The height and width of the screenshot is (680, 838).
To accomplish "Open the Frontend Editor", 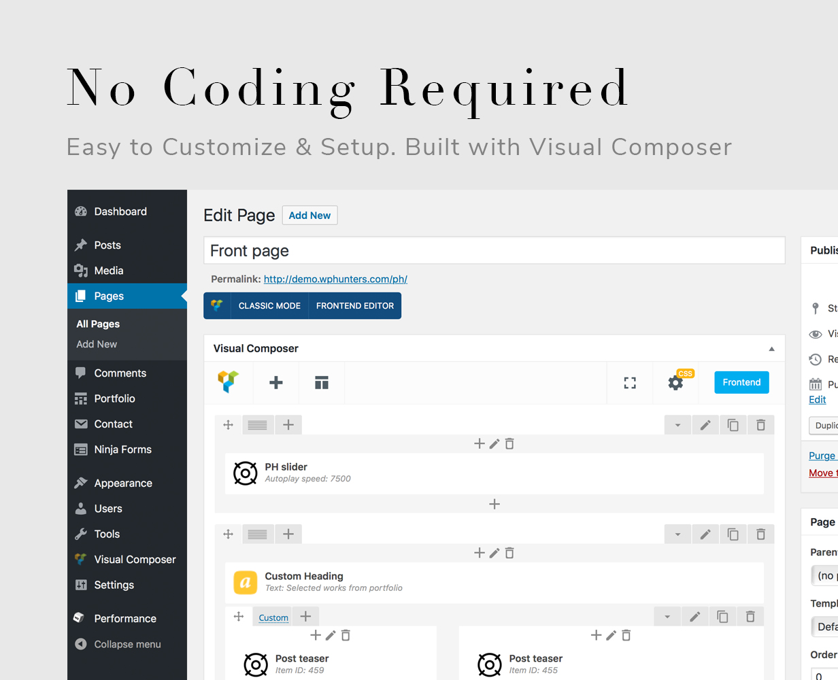I will coord(355,306).
